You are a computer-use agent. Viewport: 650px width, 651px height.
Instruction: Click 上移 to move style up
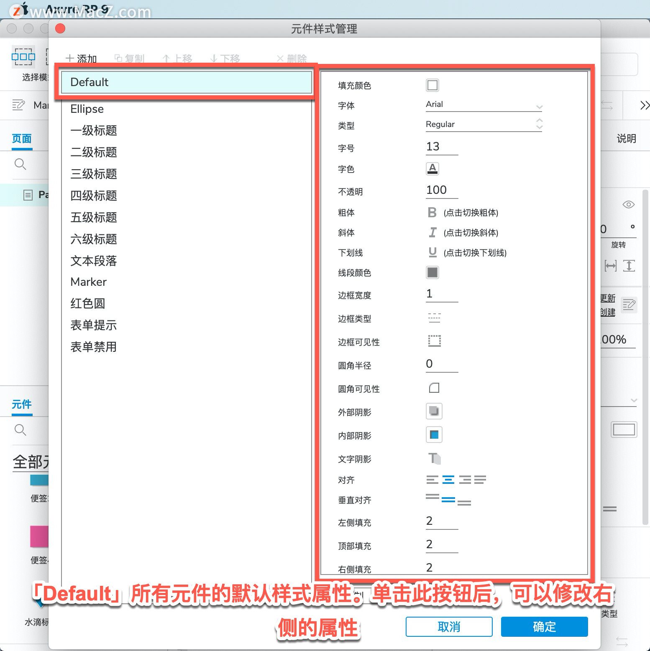177,58
